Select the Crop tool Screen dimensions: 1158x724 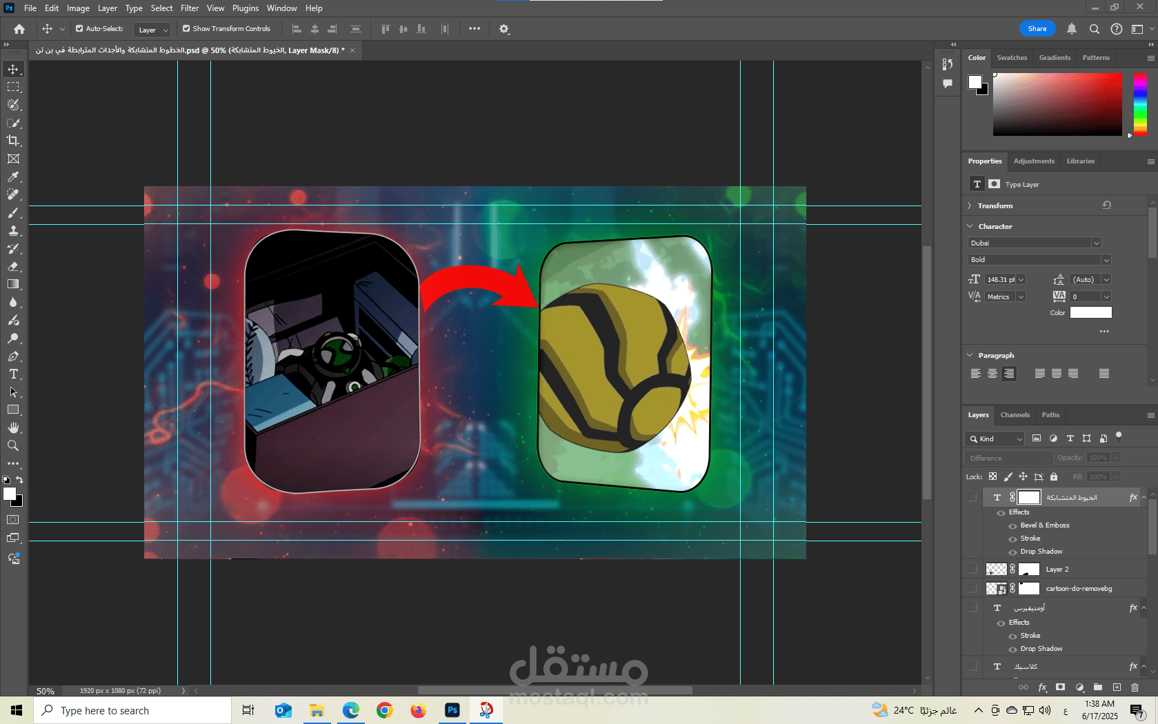[x=13, y=141]
